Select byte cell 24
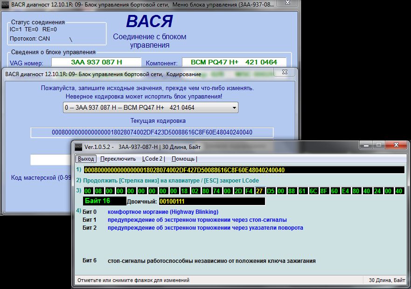411x289 pixels. click(377, 191)
